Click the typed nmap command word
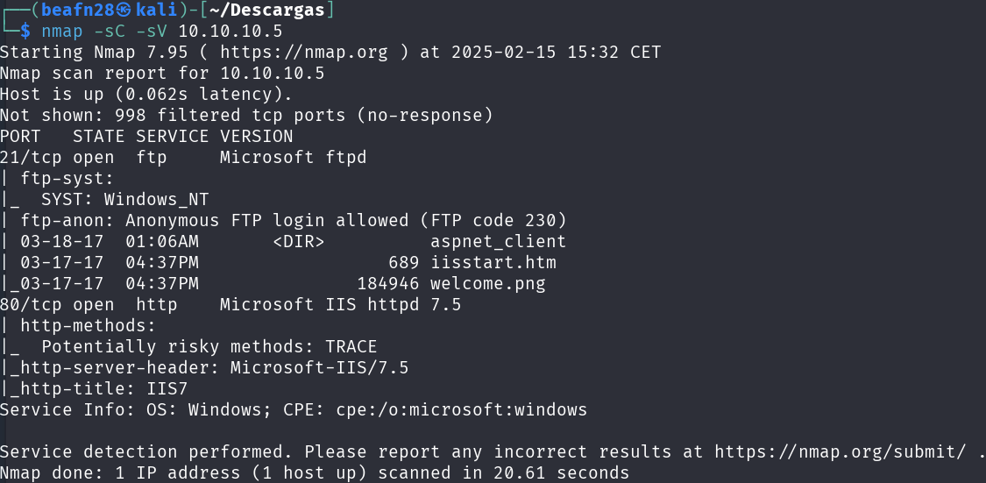986x483 pixels. click(62, 32)
